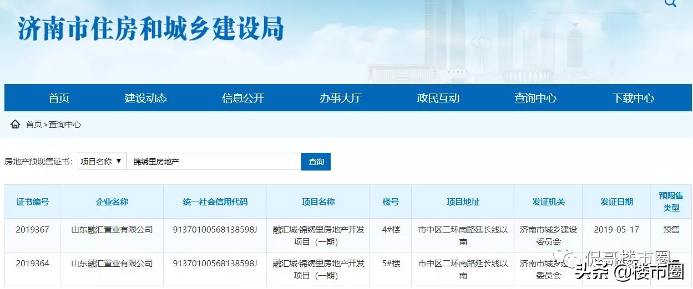Click the 预限售类型 column header
The image size is (693, 289).
tap(671, 202)
